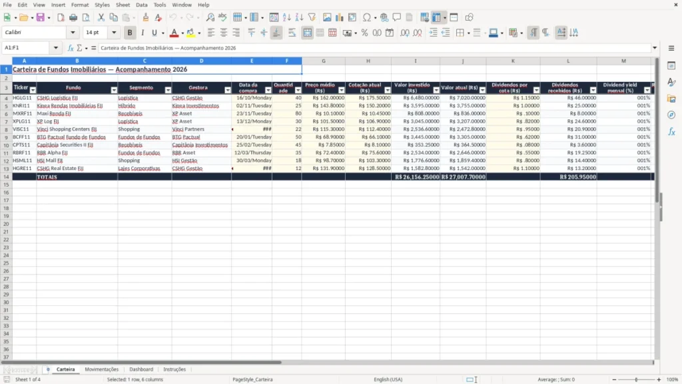Toggle Merge and Center Cells
682x384 pixels.
click(307, 33)
